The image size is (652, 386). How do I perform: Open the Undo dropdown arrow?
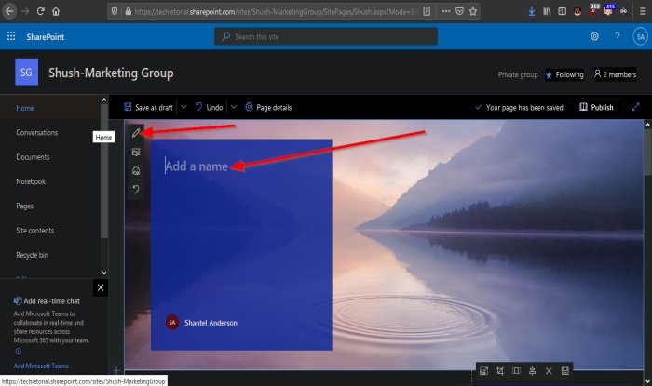(x=234, y=107)
